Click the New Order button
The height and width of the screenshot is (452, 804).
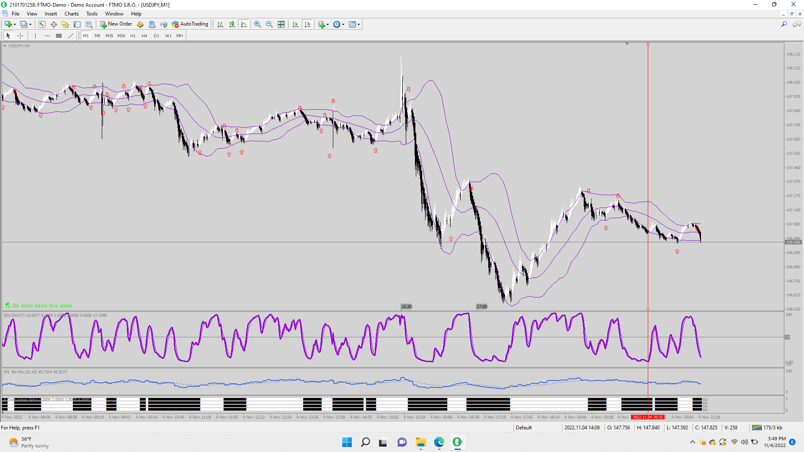(116, 24)
